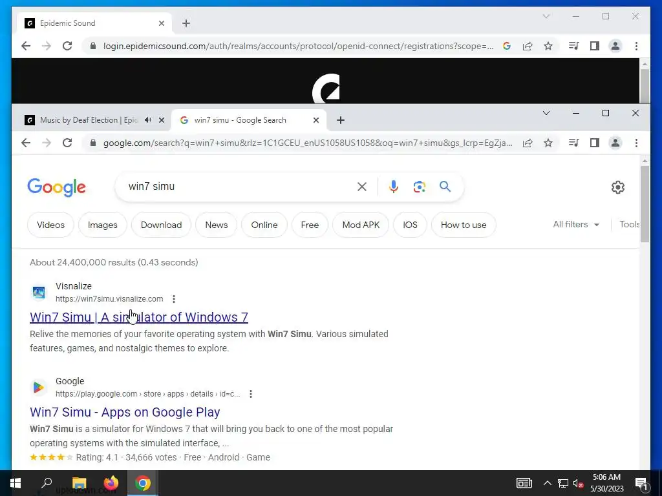
Task: Open more options for Google Play result
Action: click(x=251, y=394)
